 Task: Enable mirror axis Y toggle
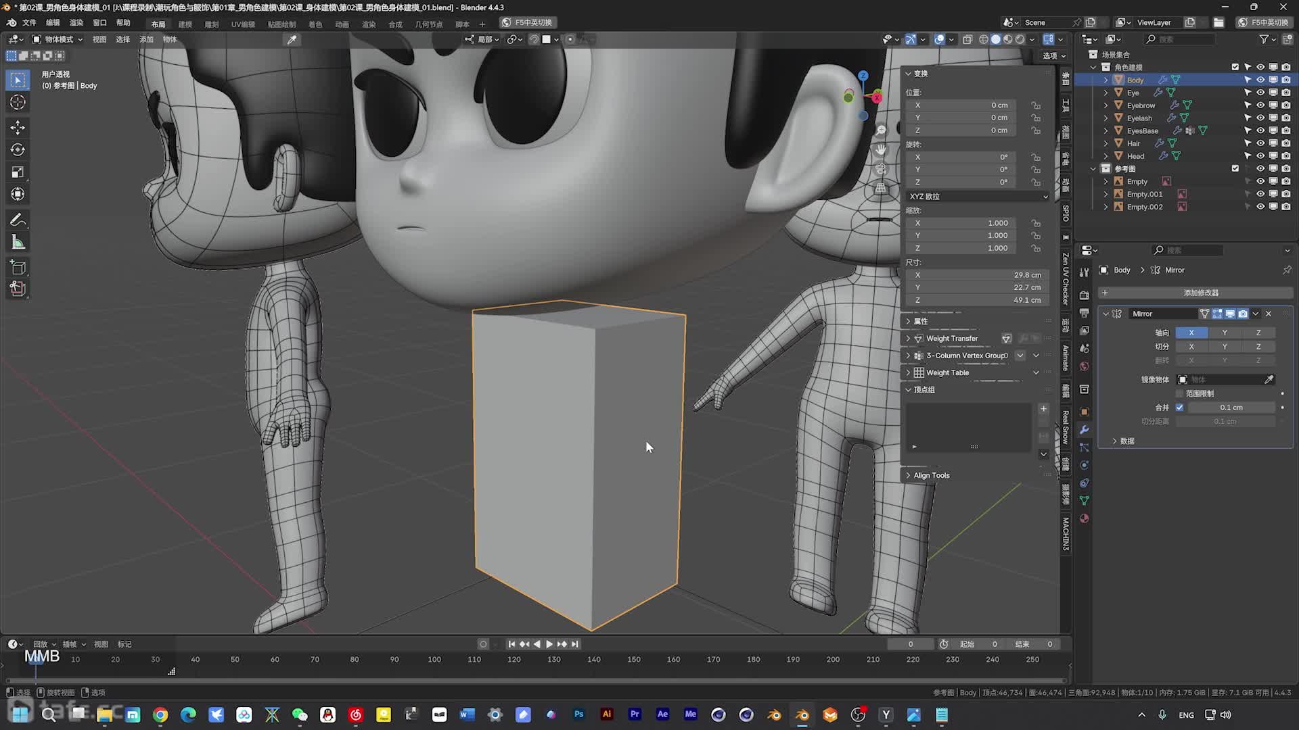coord(1225,333)
